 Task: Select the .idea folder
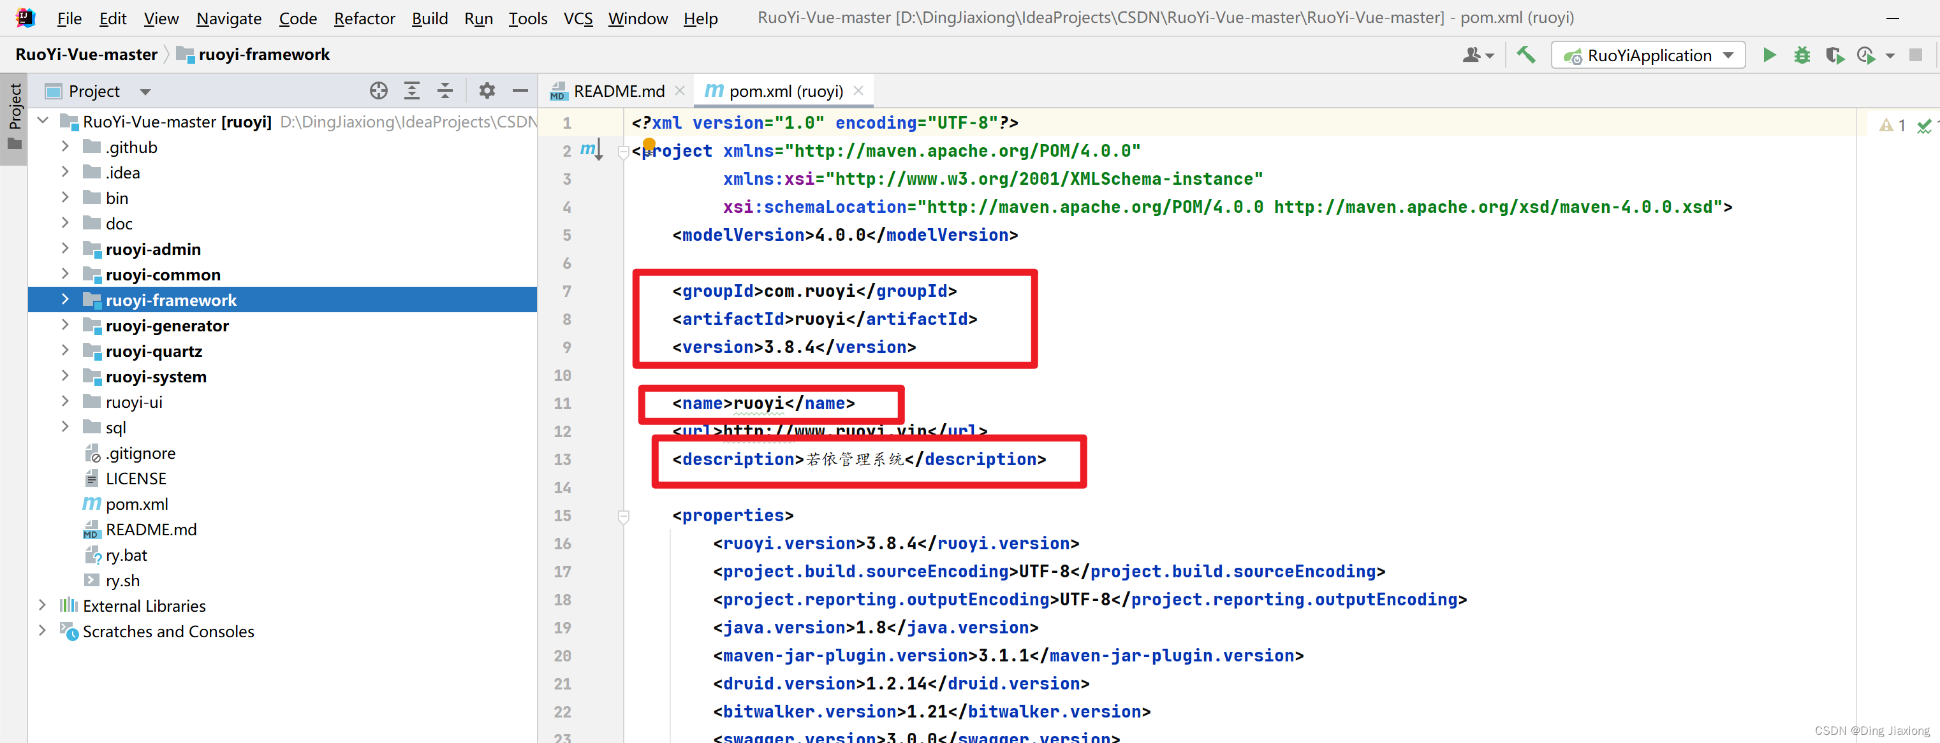coord(122,173)
